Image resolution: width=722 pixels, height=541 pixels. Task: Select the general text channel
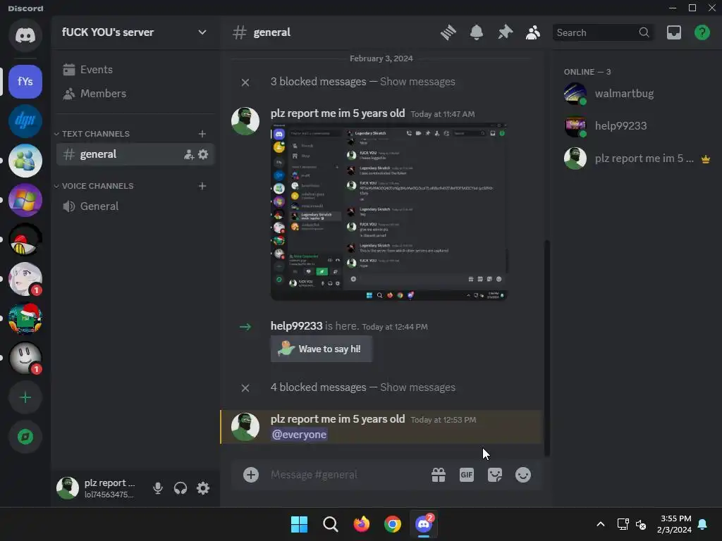135,154
